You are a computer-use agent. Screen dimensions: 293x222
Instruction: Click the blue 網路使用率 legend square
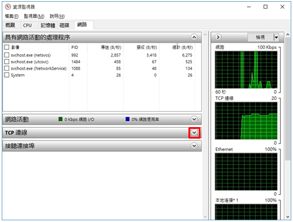tap(128, 119)
